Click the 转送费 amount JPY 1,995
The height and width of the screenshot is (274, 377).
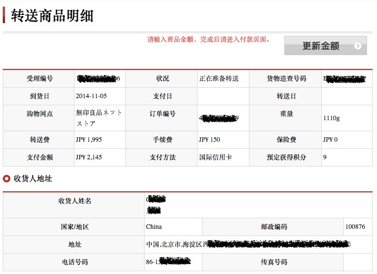tap(89, 139)
